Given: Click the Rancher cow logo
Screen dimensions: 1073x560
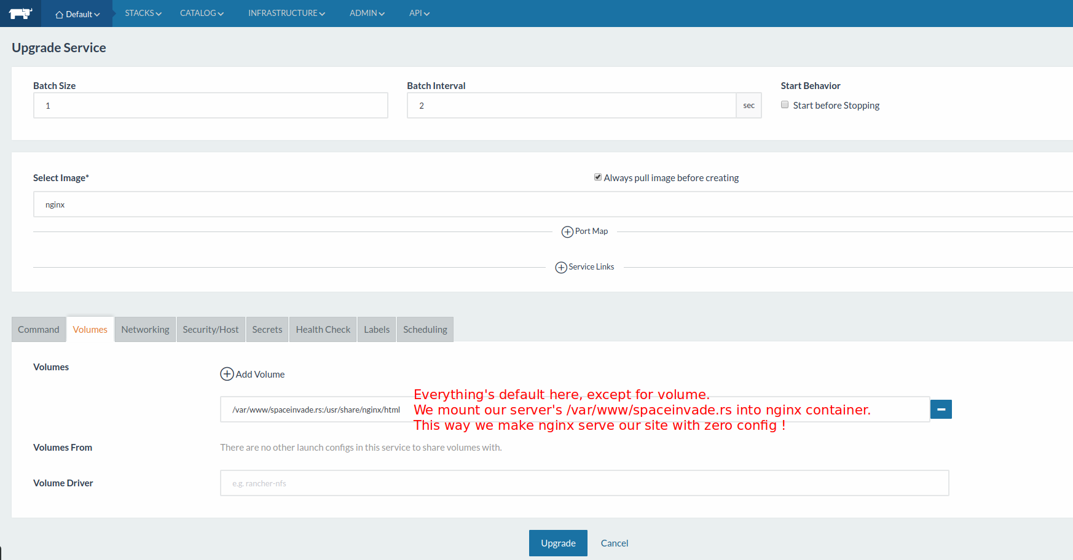Looking at the screenshot, I should (x=20, y=14).
